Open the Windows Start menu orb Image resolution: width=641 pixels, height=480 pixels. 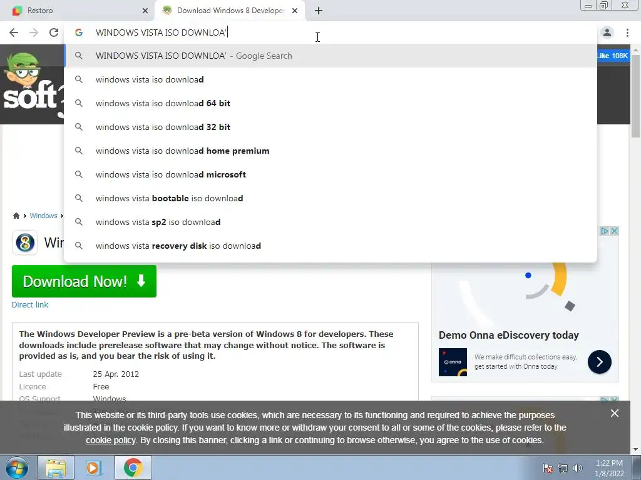(16, 467)
